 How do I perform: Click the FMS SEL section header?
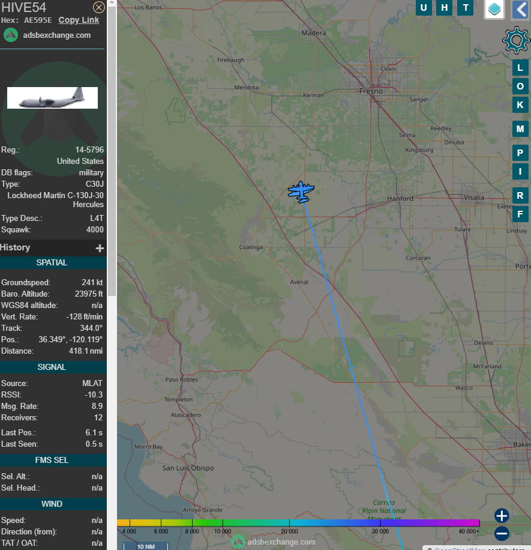click(x=52, y=460)
